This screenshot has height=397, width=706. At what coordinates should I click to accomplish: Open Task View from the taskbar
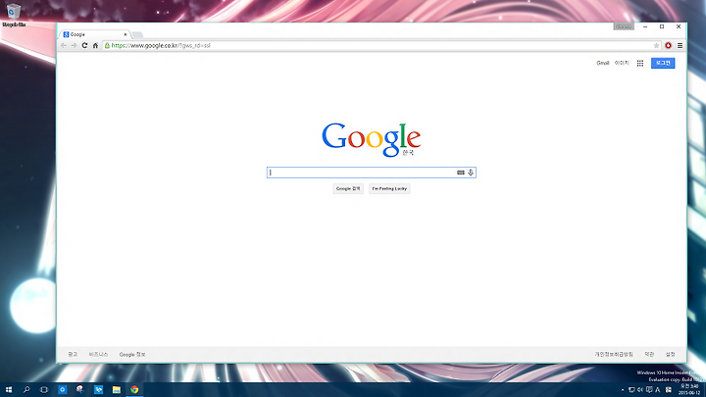click(44, 390)
